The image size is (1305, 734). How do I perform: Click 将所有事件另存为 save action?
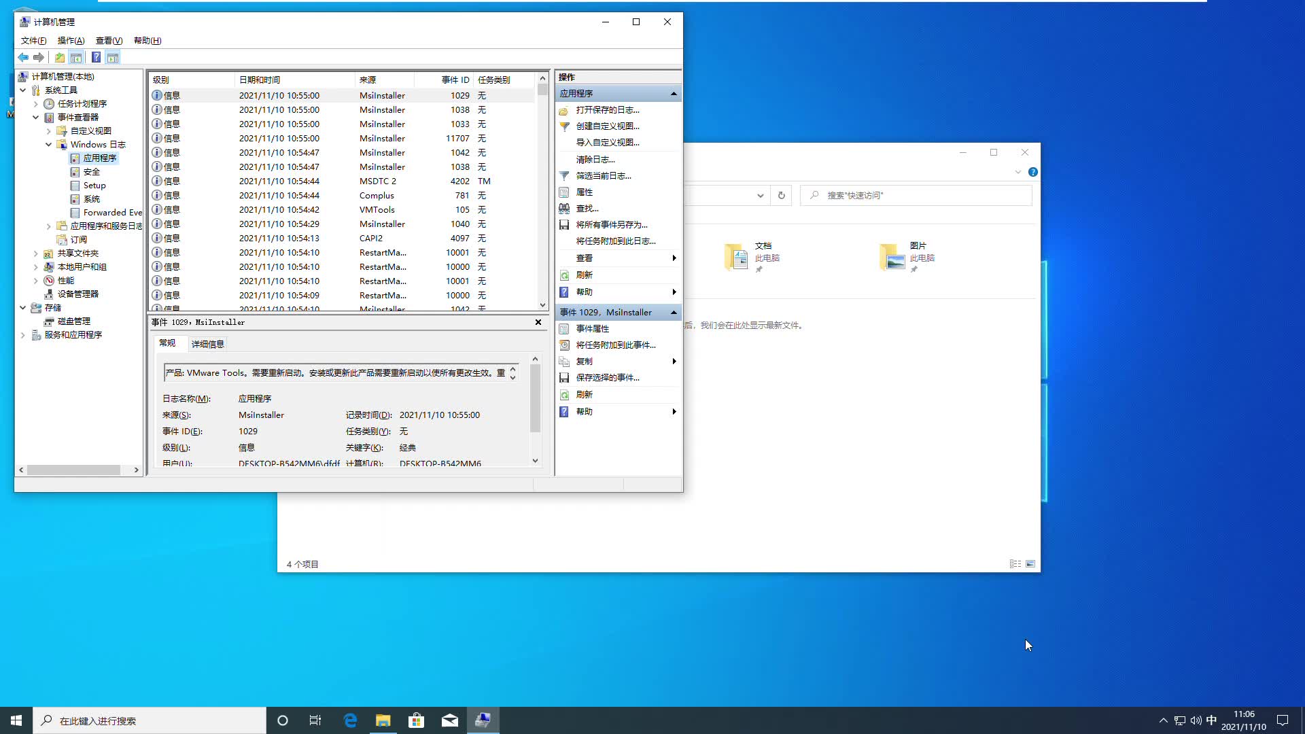[x=612, y=225]
